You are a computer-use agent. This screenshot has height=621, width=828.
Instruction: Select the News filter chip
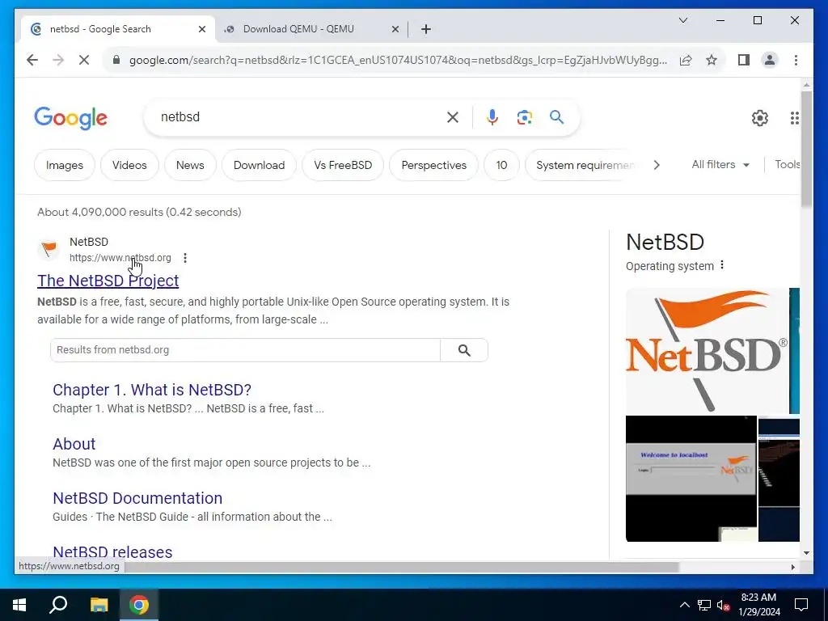pos(190,165)
